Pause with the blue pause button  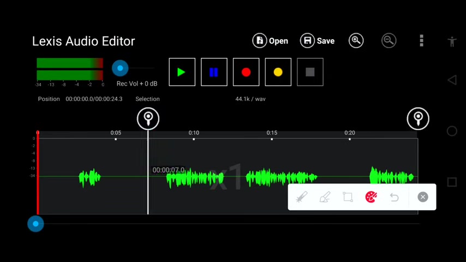(x=214, y=72)
